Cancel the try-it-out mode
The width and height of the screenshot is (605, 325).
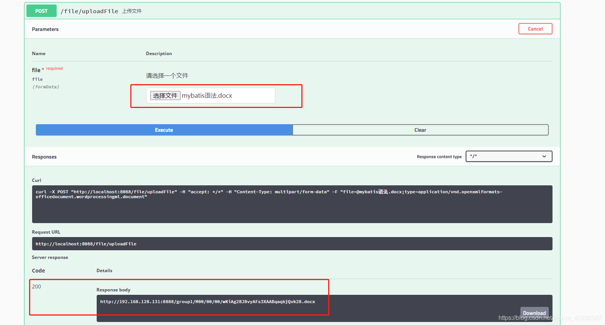click(x=535, y=29)
